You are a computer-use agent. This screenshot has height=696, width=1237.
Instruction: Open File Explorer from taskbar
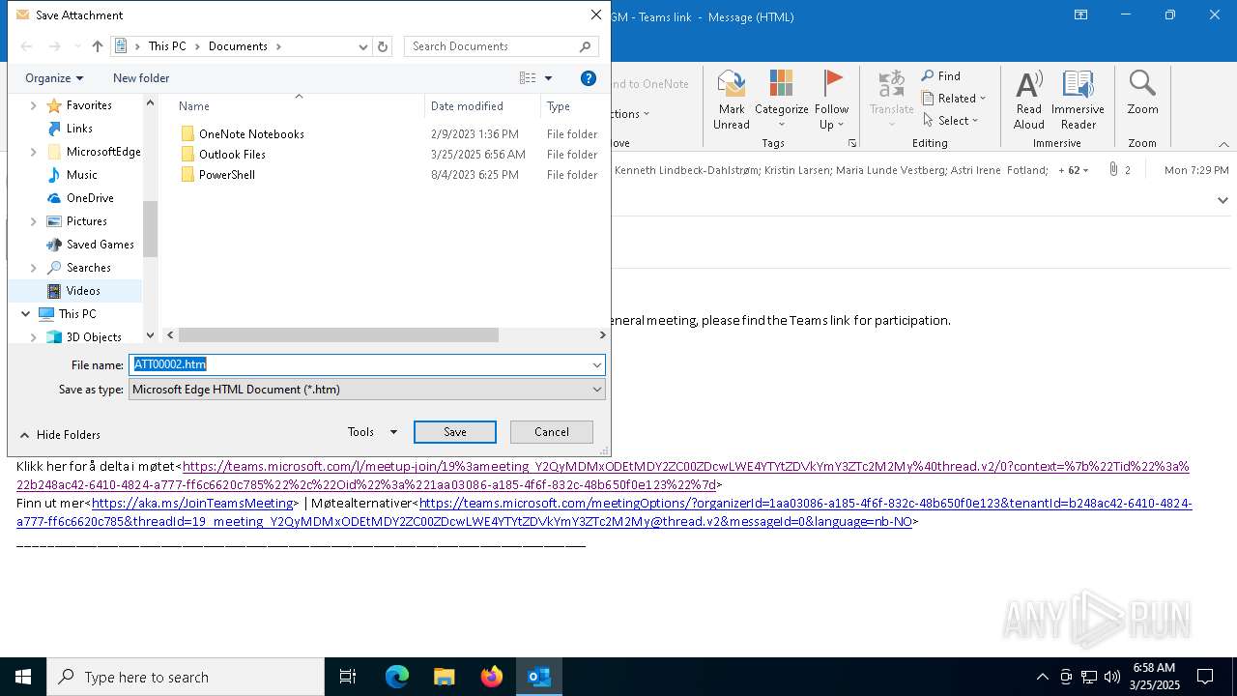pos(445,677)
